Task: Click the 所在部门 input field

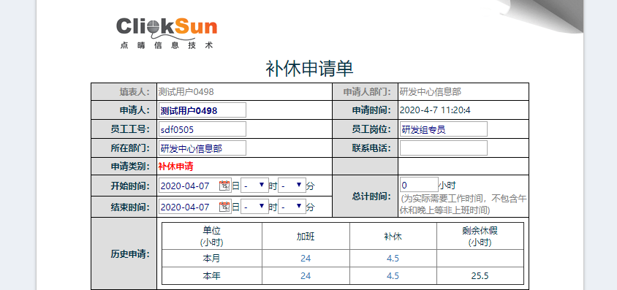Action: [202, 148]
